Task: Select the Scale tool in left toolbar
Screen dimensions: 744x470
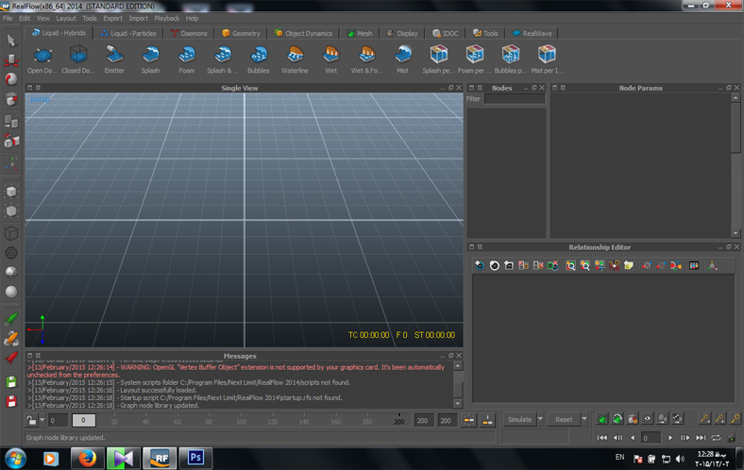Action: pos(11,99)
